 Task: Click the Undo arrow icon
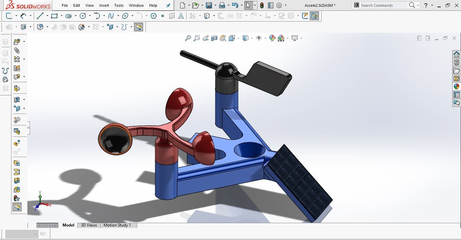pyautogui.click(x=235, y=5)
